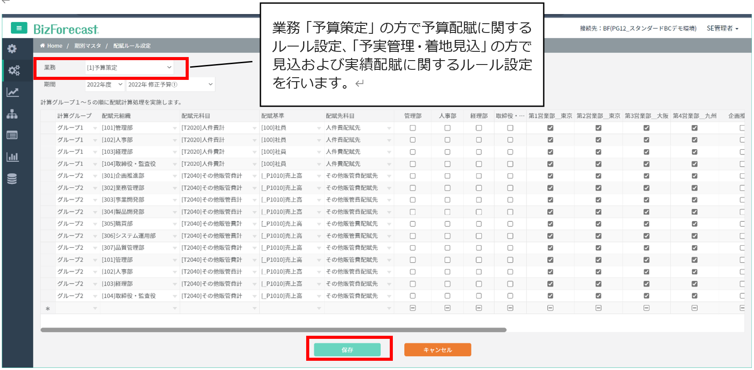Click the green hamburger menu icon
The width and height of the screenshot is (754, 370).
coord(19,28)
